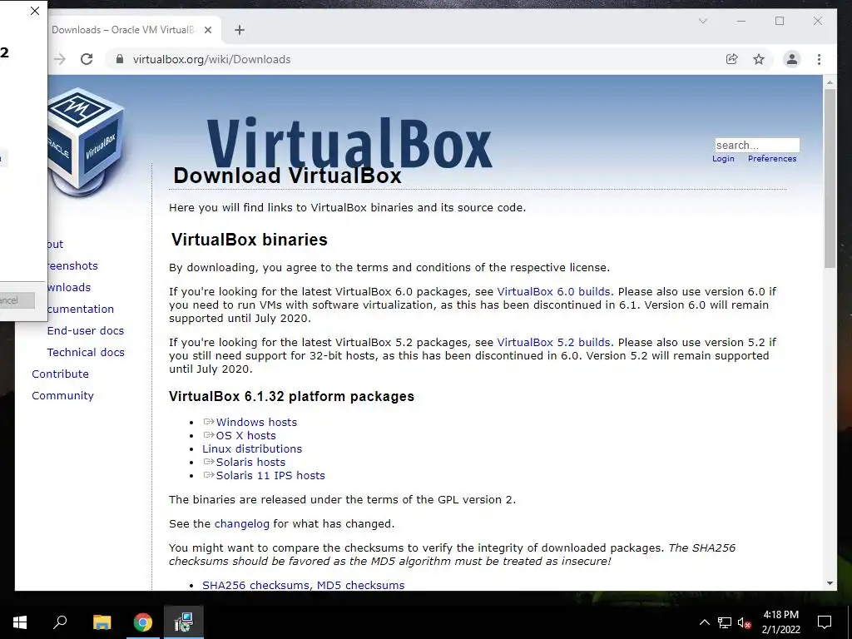852x639 pixels.
Task: Open the Windows Start menu
Action: pos(20,622)
